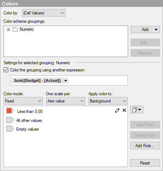Click the Add button with arrow
This screenshot has width=163, height=171.
(145, 30)
